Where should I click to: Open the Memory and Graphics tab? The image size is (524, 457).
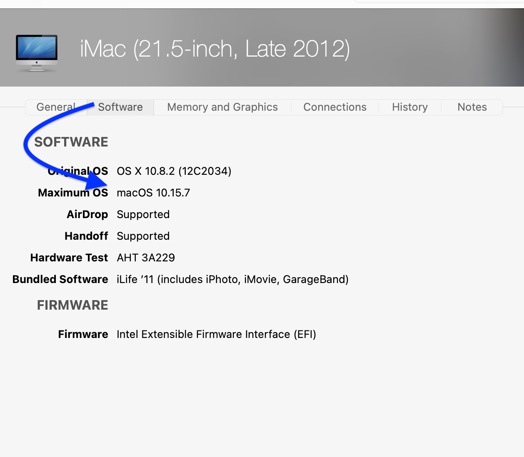(x=222, y=107)
